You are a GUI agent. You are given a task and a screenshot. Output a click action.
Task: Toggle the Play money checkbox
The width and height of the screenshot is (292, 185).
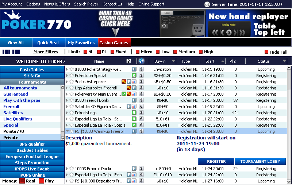pos(41,181)
